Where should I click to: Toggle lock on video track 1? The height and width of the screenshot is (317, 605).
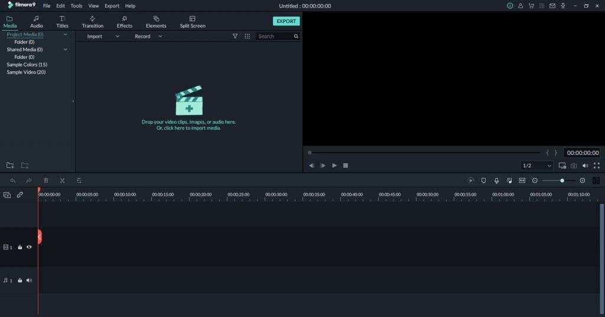[20, 247]
